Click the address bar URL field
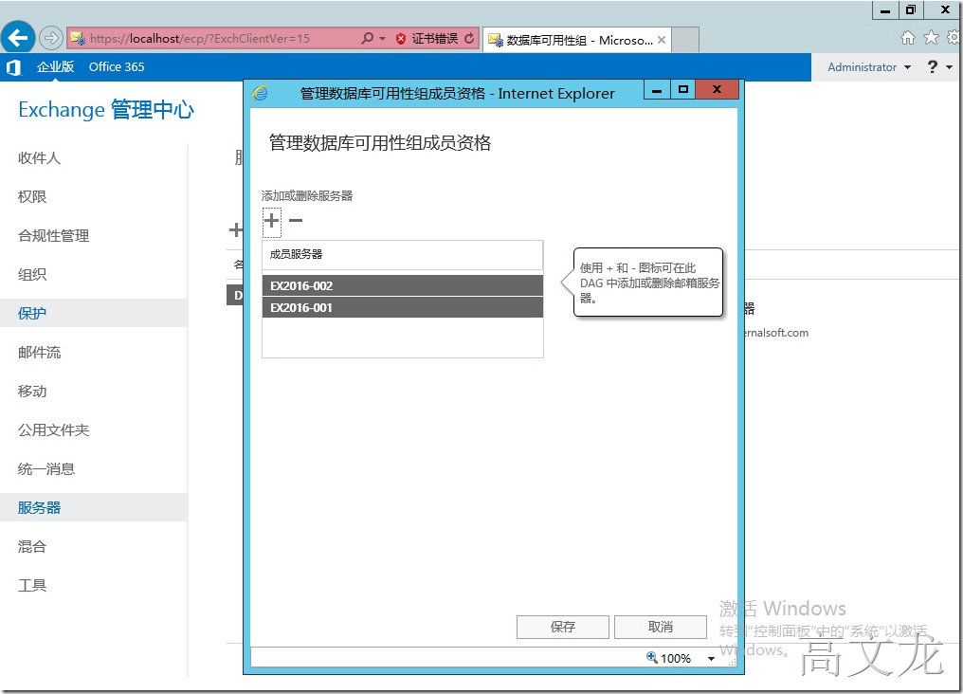The width and height of the screenshot is (963, 694). point(212,38)
